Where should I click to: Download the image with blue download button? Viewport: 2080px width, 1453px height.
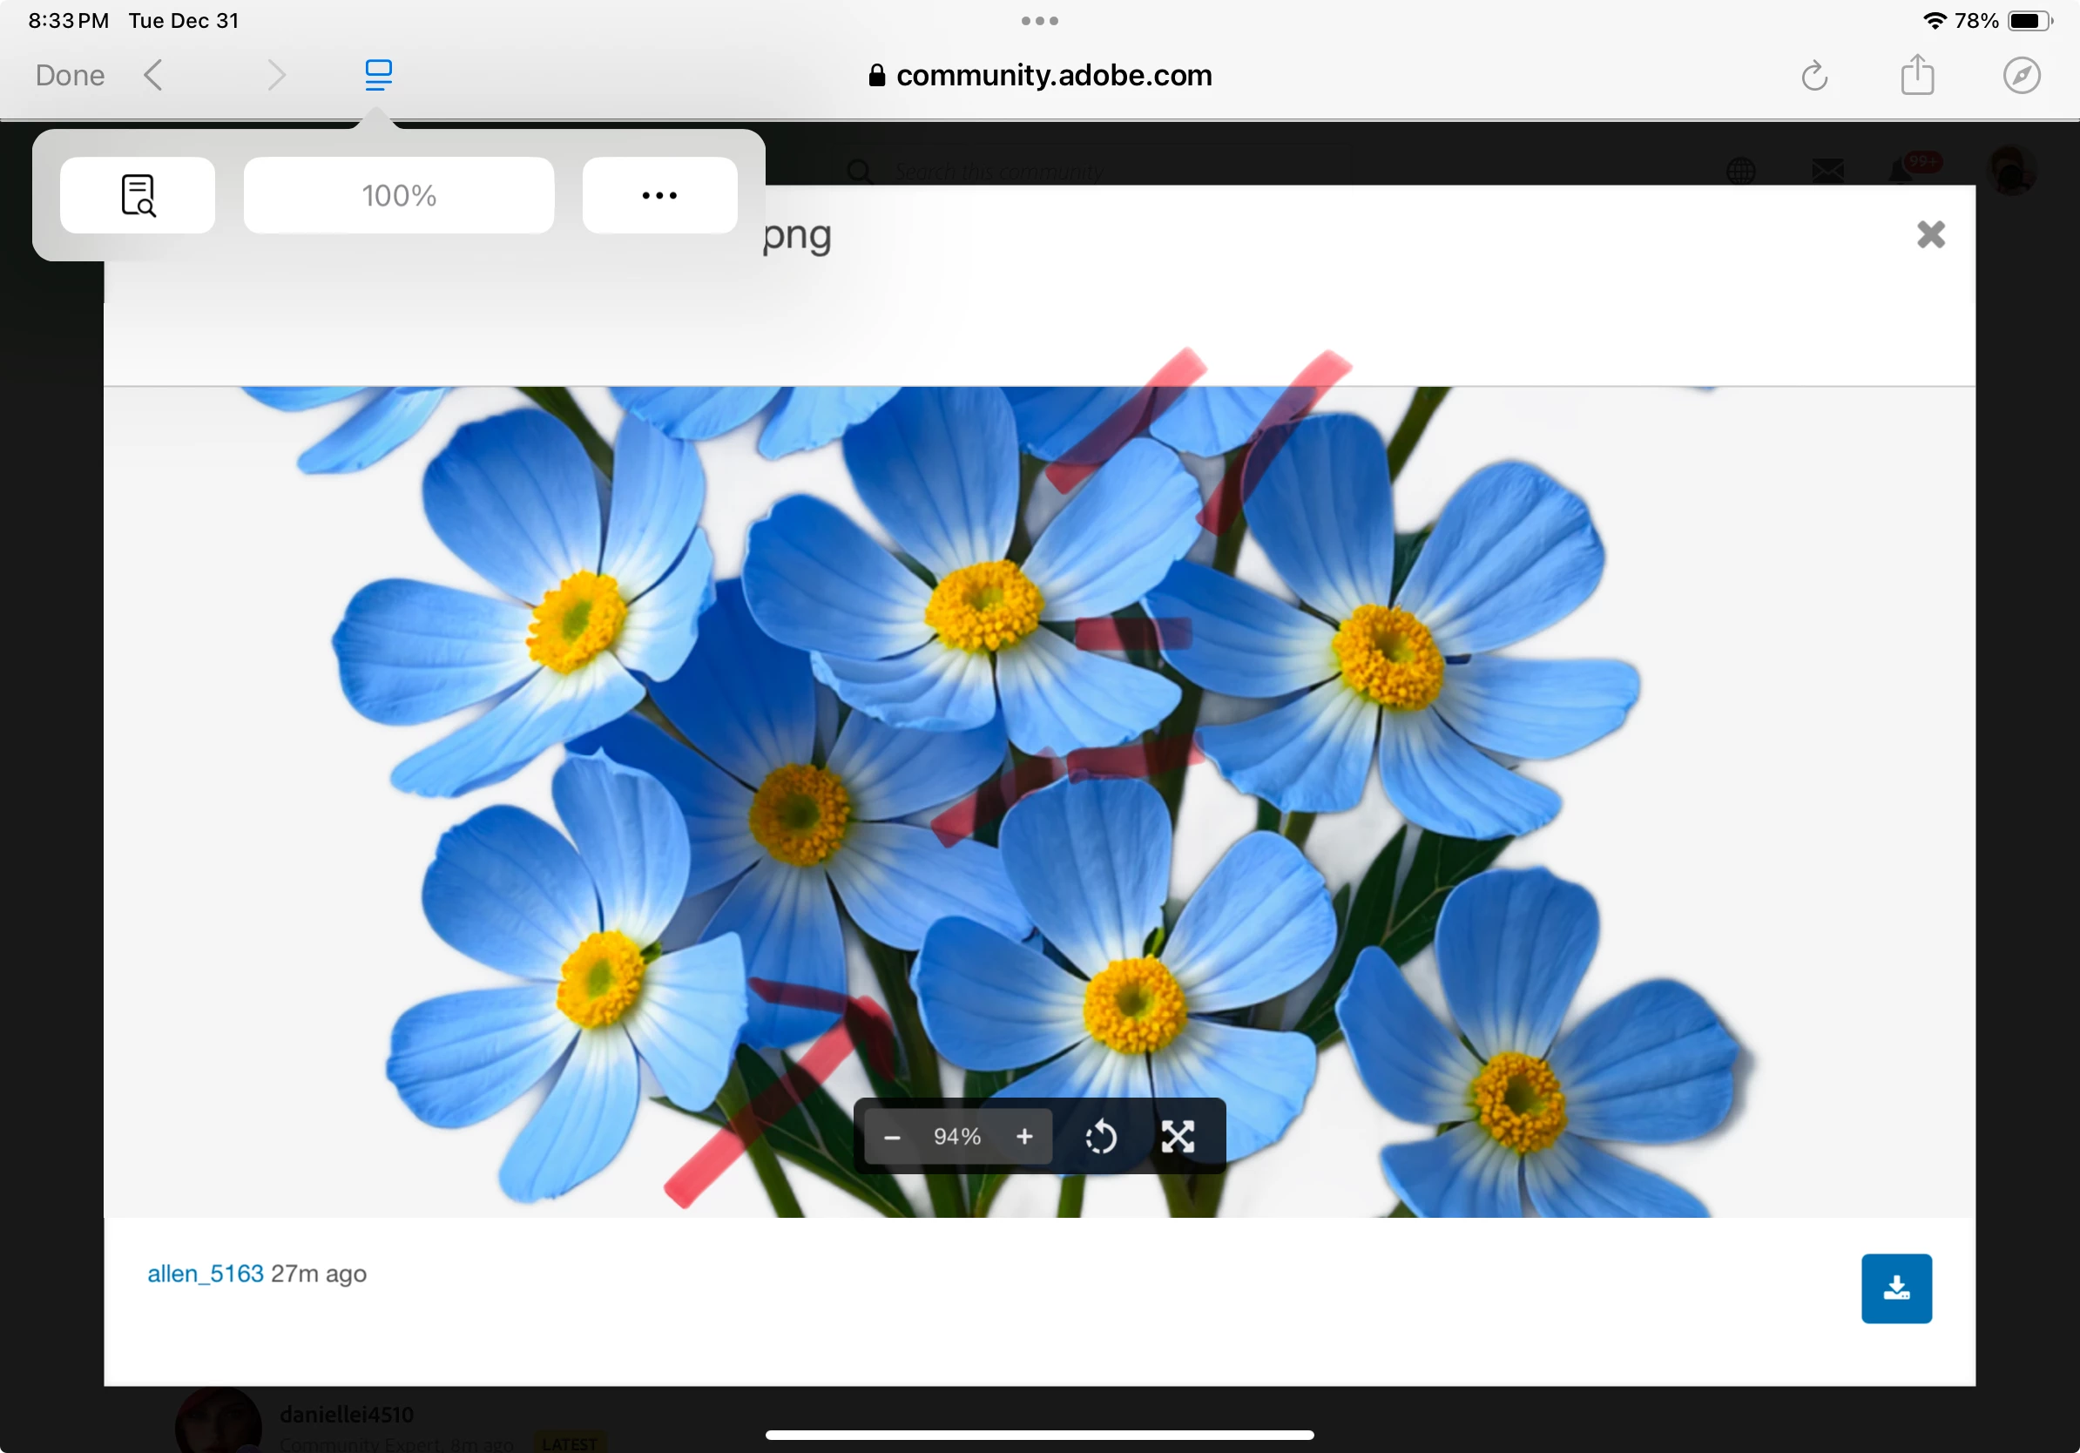tap(1896, 1288)
